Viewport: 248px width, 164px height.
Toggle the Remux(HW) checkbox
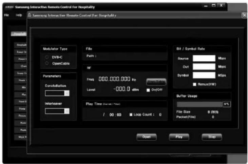tap(194, 84)
